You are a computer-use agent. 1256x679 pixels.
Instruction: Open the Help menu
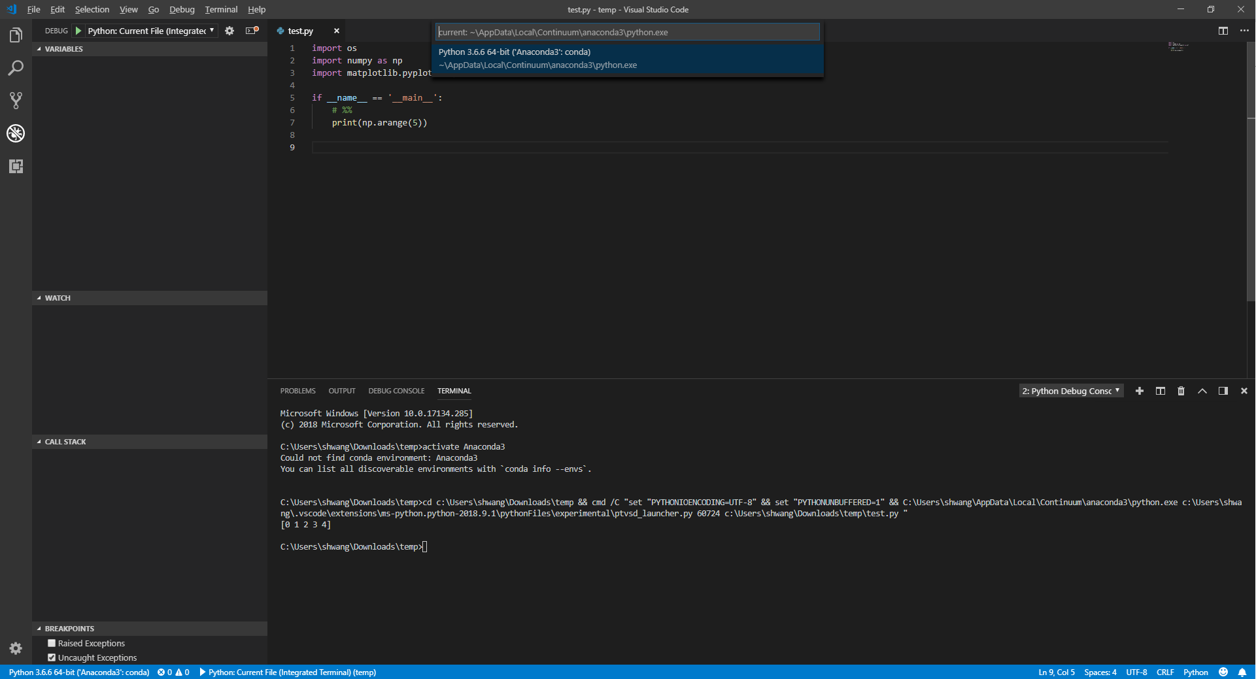pos(256,9)
